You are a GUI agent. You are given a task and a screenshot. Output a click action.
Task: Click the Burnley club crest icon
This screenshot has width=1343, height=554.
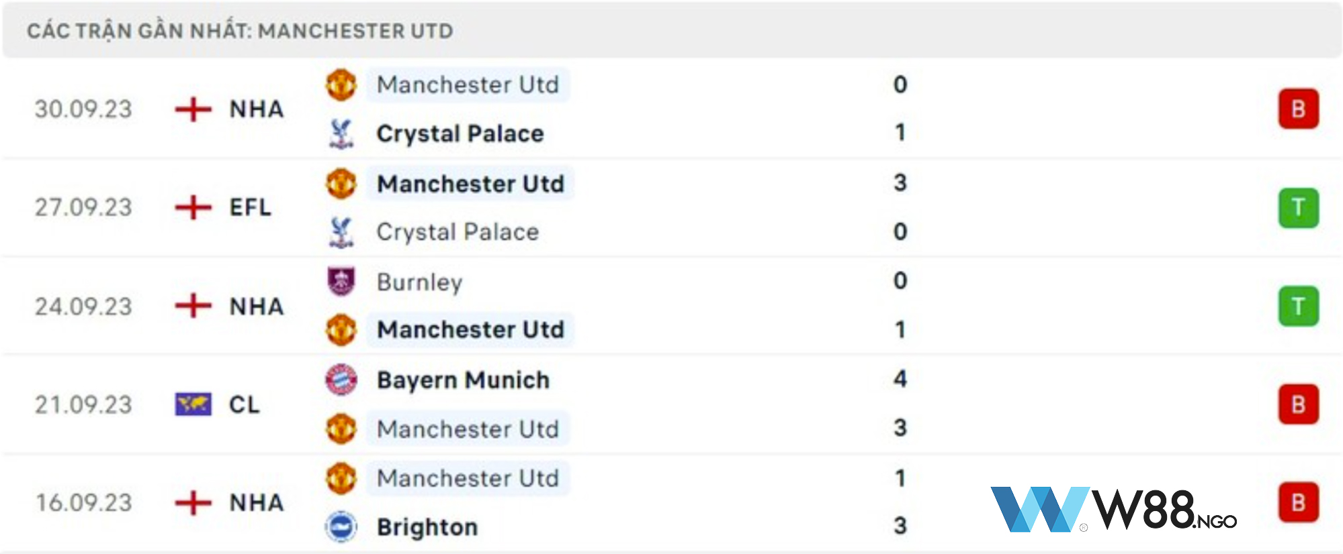tap(341, 282)
